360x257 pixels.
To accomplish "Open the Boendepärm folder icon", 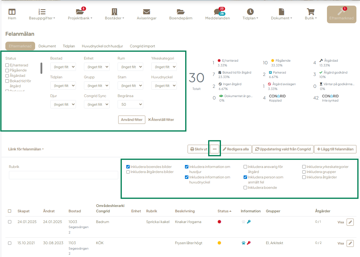I will pyautogui.click(x=180, y=12).
